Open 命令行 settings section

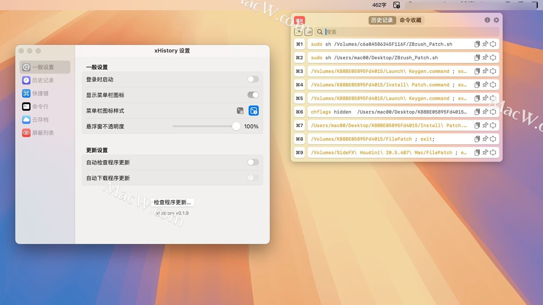tap(45, 106)
